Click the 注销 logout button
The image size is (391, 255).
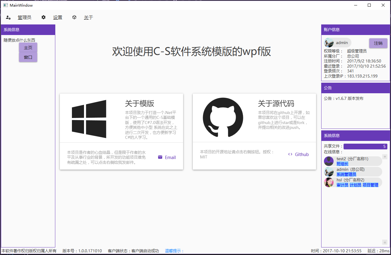coord(378,43)
